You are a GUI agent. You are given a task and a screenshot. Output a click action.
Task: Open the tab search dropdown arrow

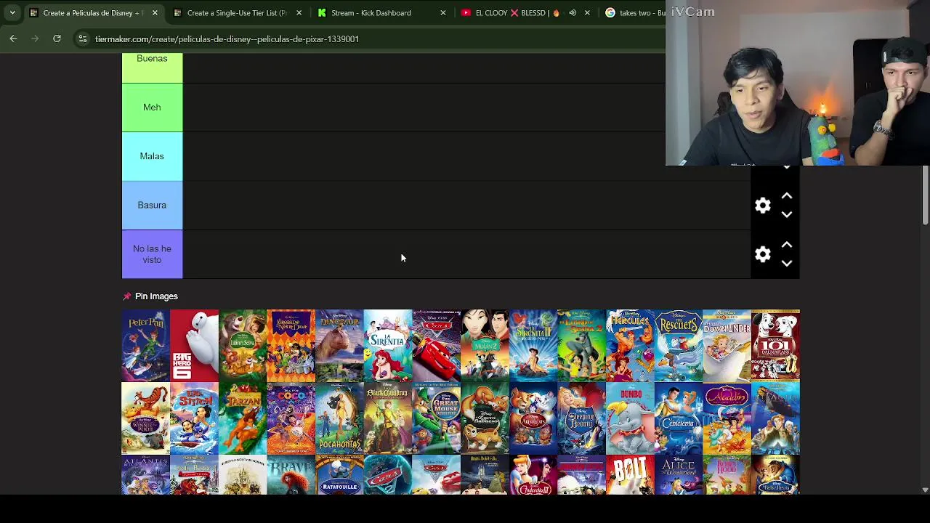click(12, 12)
